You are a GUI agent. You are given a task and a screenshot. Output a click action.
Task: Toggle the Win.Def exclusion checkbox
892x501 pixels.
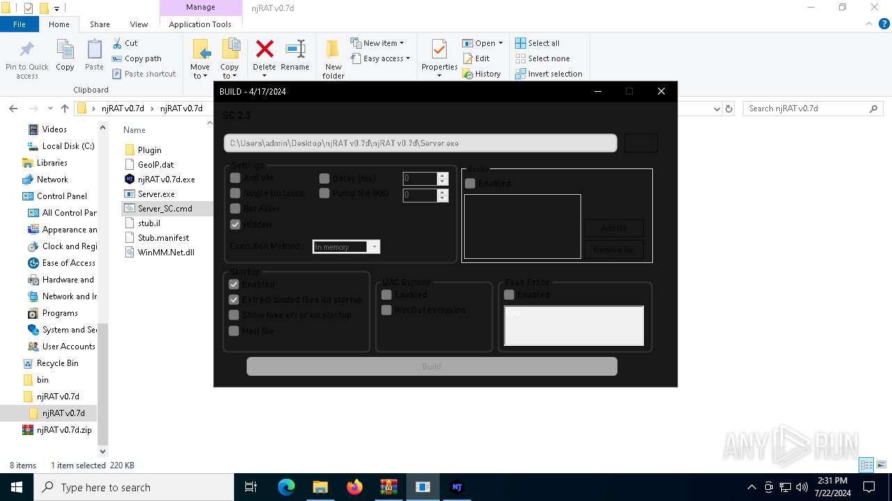[x=386, y=310]
